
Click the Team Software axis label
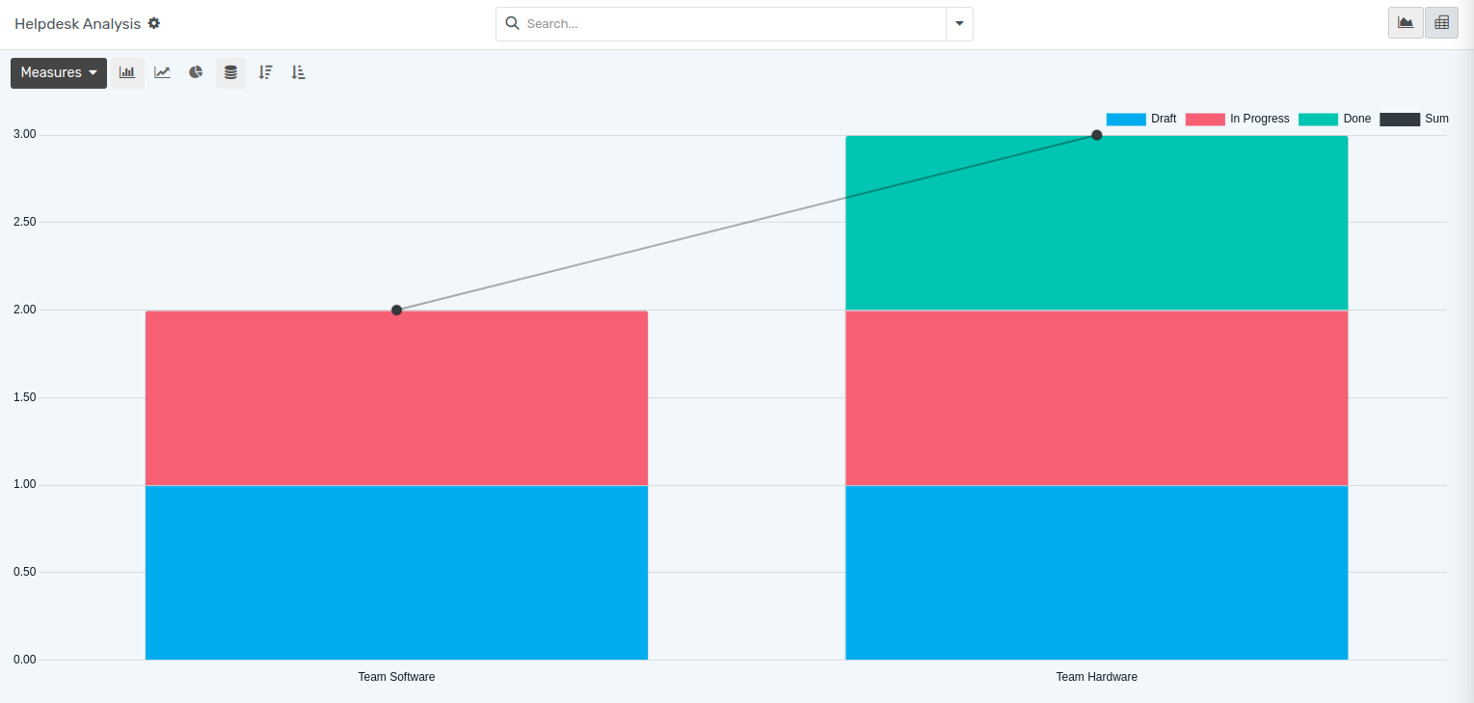(x=396, y=677)
